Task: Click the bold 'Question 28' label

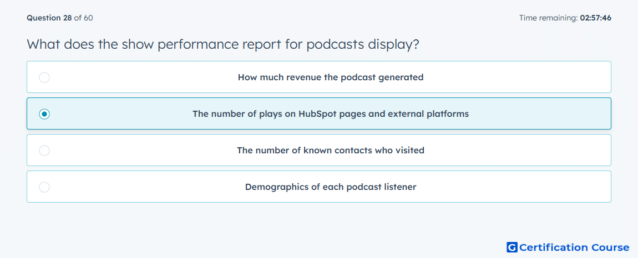Action: [49, 18]
